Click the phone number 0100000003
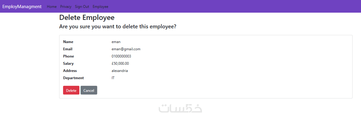This screenshot has width=361, height=115. [121, 56]
